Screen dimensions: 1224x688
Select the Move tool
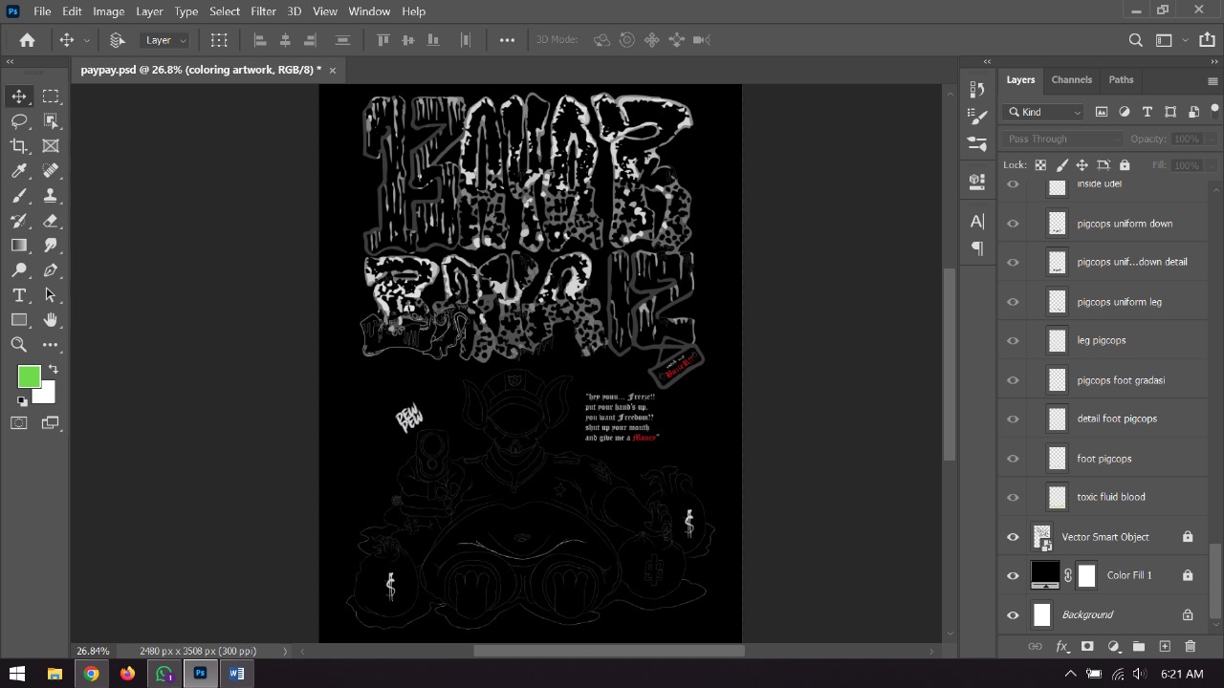[19, 97]
